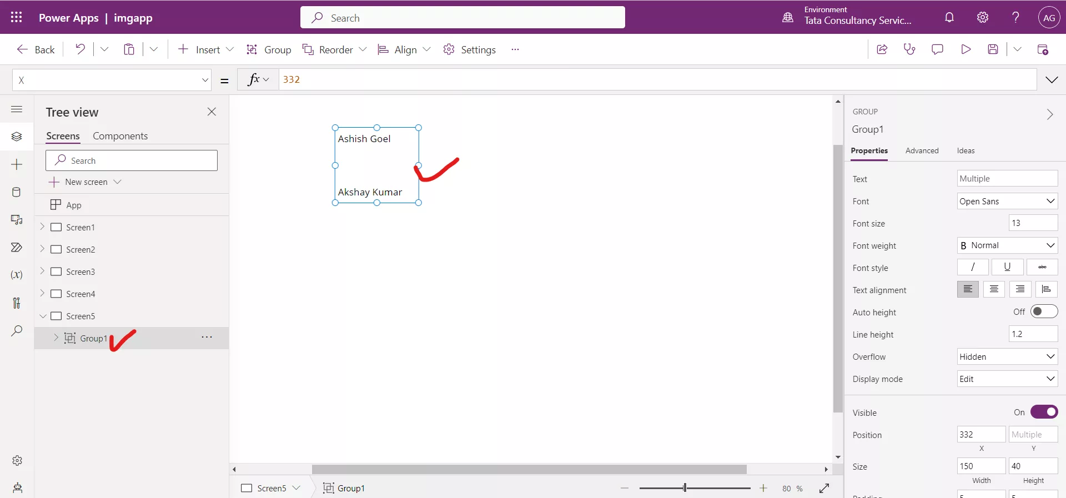Click the Publish icon
Viewport: 1066px width, 498px height.
coord(1043,49)
